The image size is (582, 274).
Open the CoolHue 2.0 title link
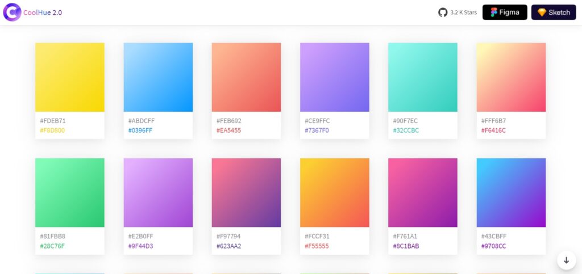43,12
